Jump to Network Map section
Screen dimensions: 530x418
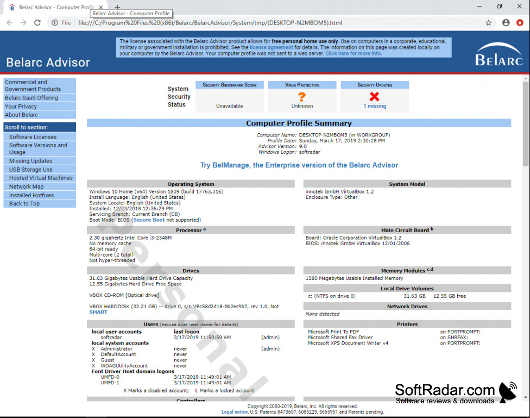click(x=40, y=186)
